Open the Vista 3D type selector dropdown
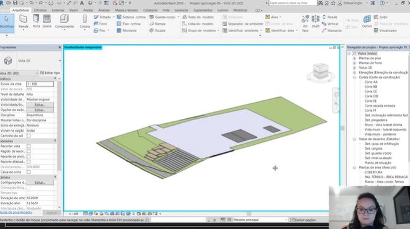410x229 pixels. click(60, 61)
